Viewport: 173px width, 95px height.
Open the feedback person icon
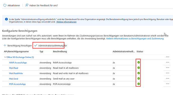pyautogui.click(x=27, y=5)
